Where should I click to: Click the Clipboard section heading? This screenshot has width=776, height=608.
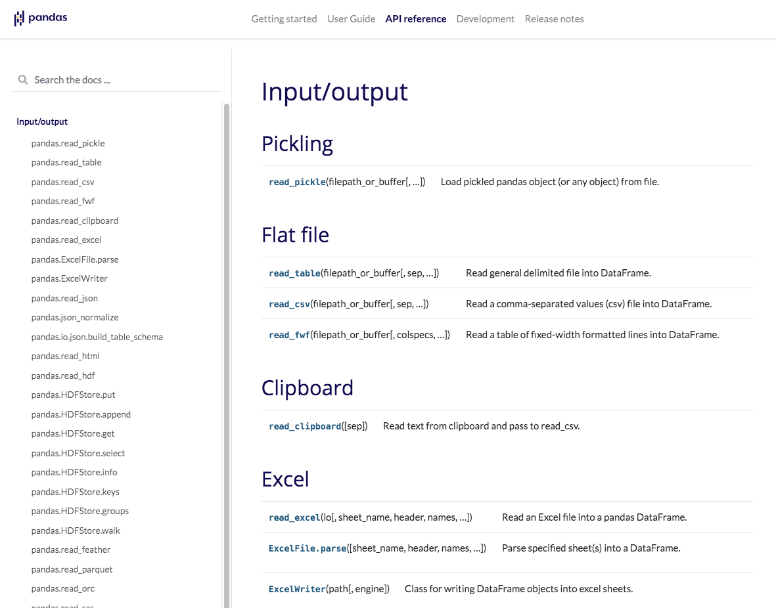point(308,388)
